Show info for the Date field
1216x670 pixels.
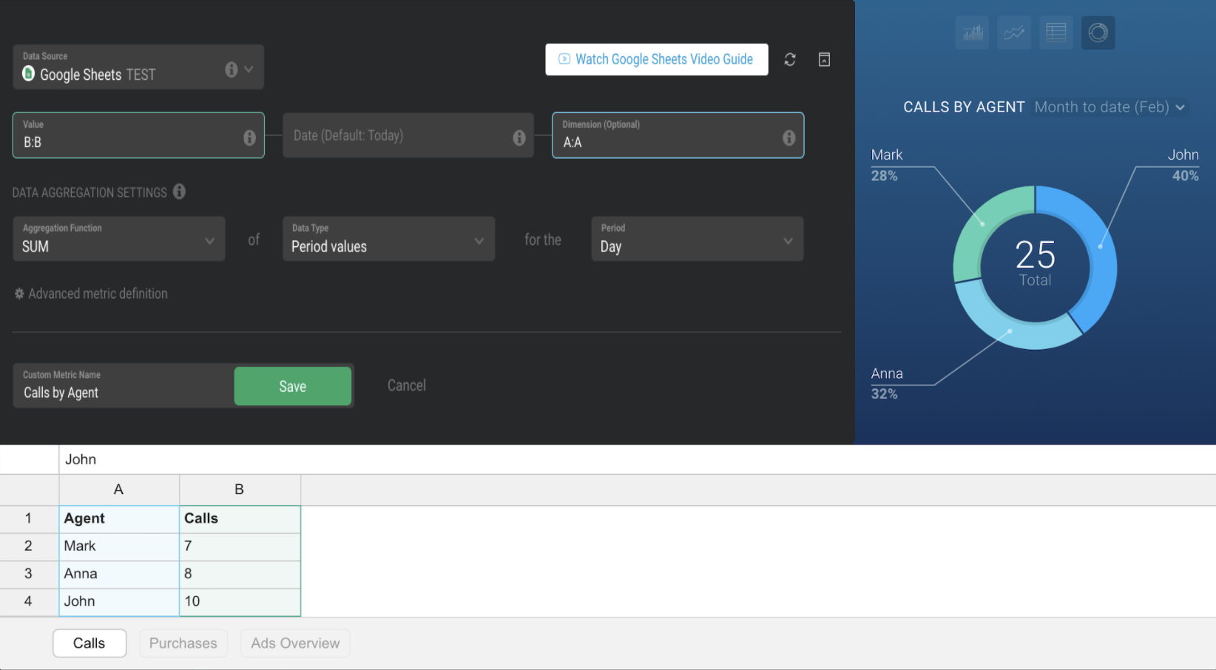(x=519, y=138)
